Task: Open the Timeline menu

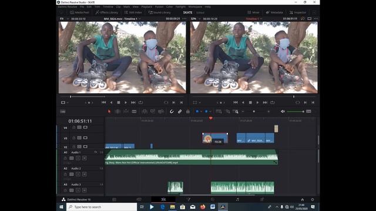Action: tap(108, 7)
